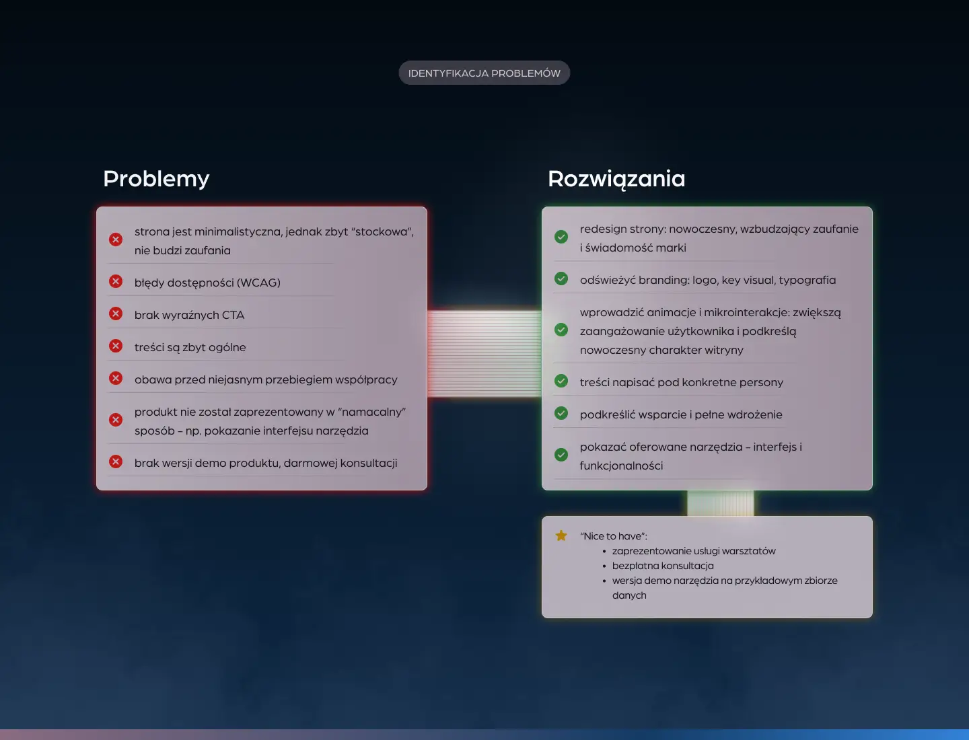Click the "IDENTYFIKACJA PROBLEMÓW" pill label
The image size is (969, 740).
click(485, 73)
